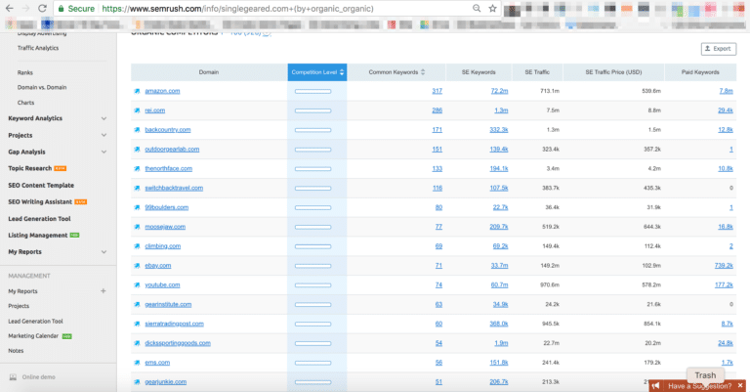This screenshot has width=750, height=392.
Task: Open Charts in sidebar
Action: tap(25, 103)
